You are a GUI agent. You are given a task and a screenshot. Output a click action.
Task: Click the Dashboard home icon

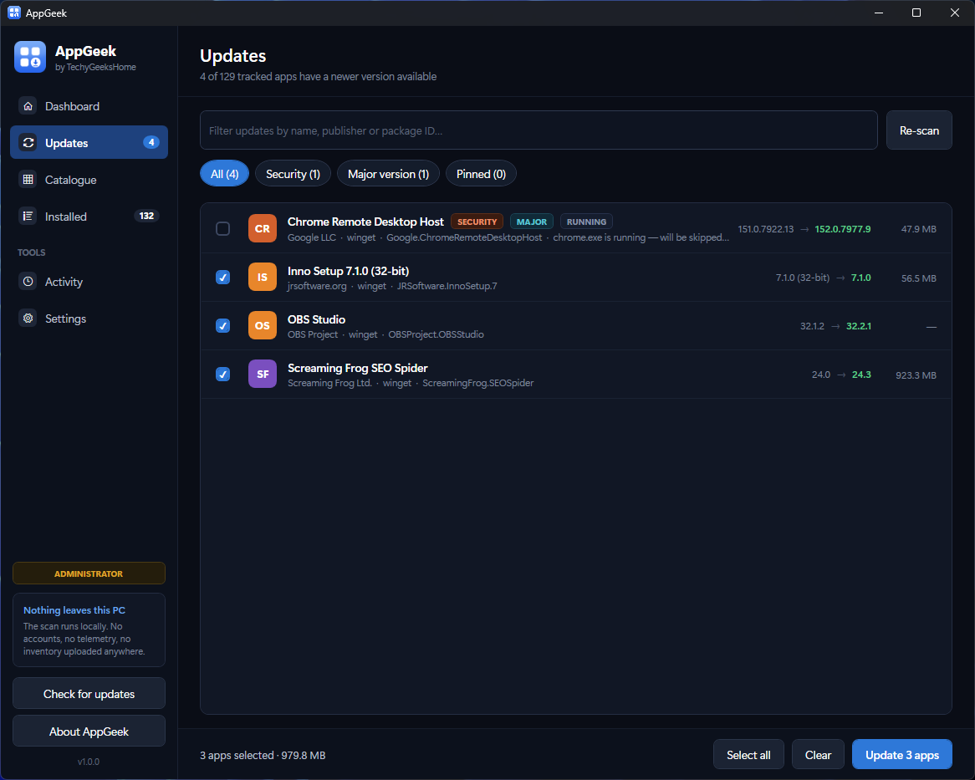[x=28, y=106]
